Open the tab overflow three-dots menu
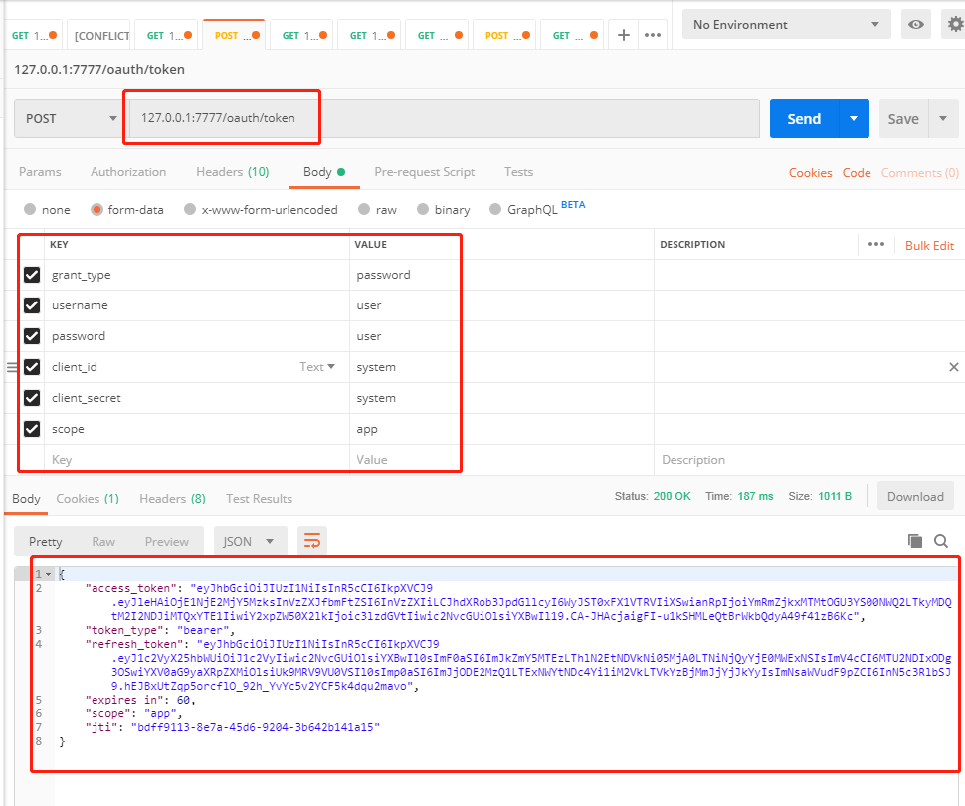This screenshot has height=806, width=965. (x=653, y=35)
